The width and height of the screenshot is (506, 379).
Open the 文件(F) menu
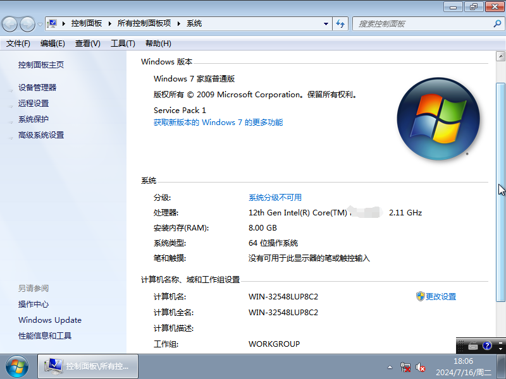tap(19, 43)
